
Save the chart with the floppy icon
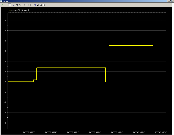[x=38, y=5]
